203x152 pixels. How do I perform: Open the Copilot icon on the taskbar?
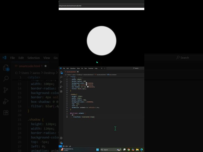point(133,150)
